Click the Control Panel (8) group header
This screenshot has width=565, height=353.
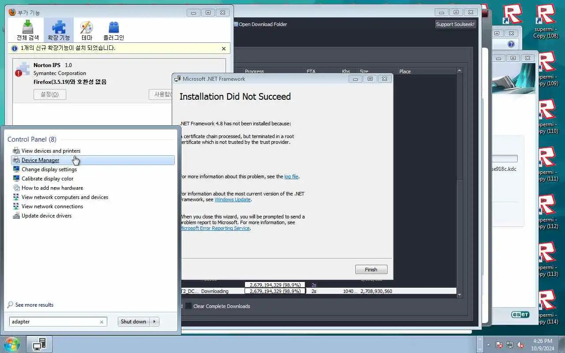point(32,139)
